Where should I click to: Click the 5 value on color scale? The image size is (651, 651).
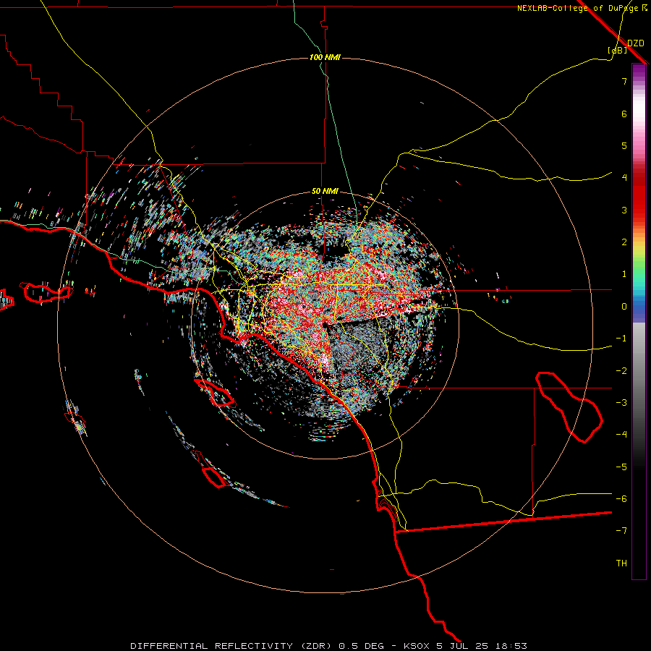[624, 145]
